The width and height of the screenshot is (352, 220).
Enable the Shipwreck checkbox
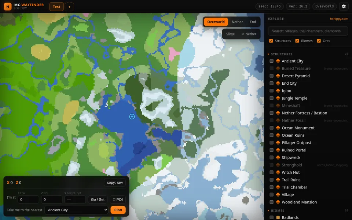(x=271, y=157)
